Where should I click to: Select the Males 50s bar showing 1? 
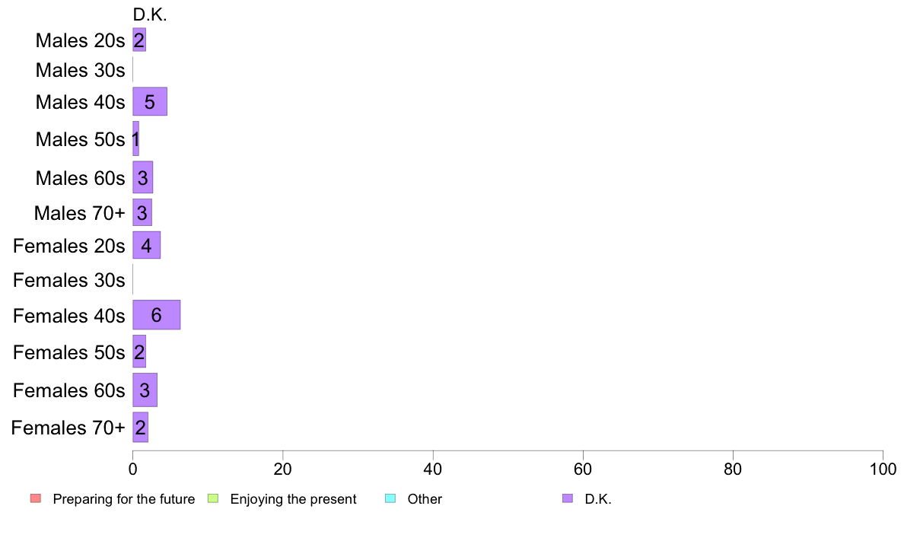[x=136, y=138]
